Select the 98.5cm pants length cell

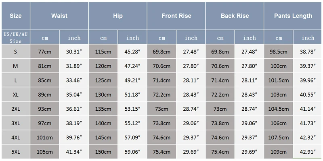click(x=279, y=52)
